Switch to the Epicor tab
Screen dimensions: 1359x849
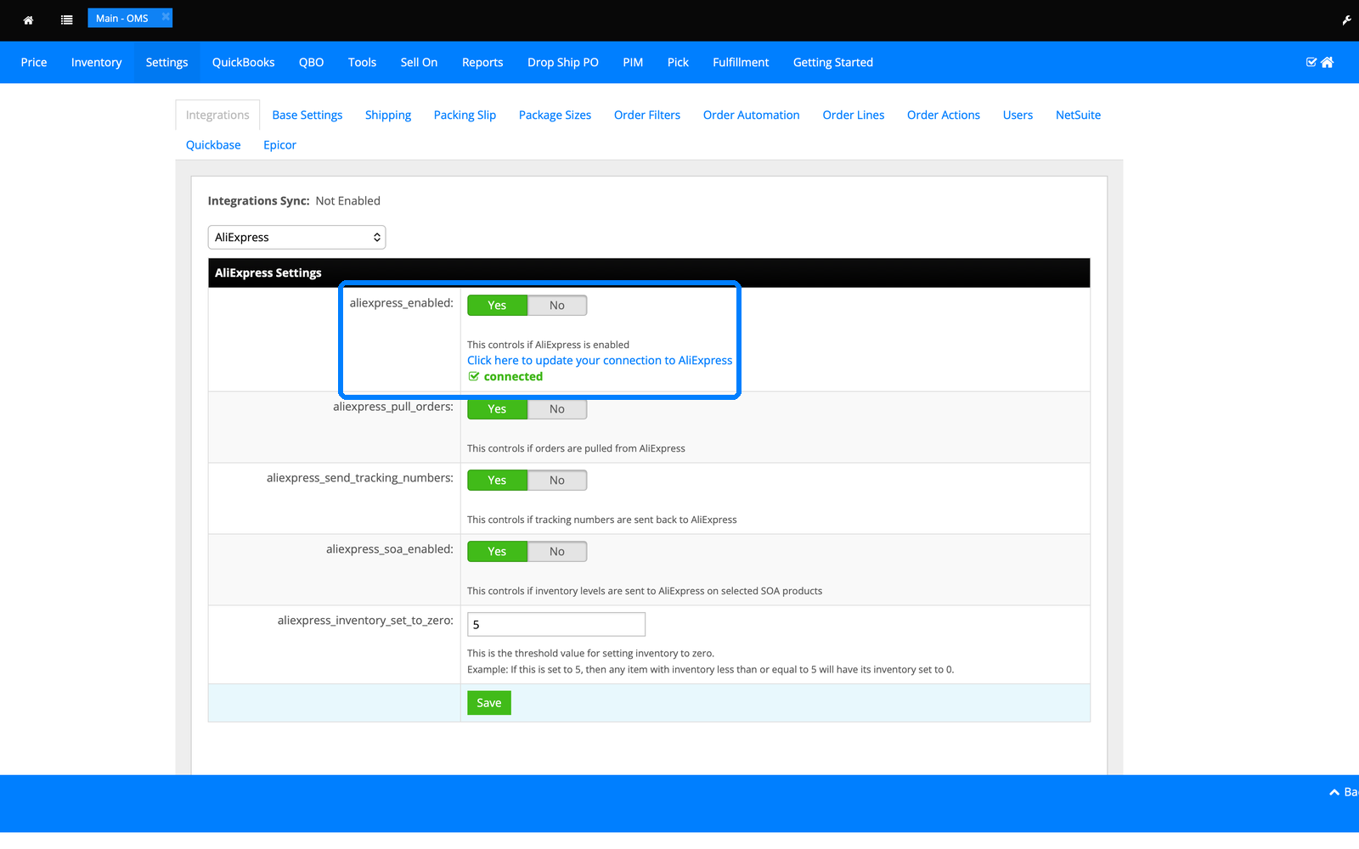click(279, 144)
